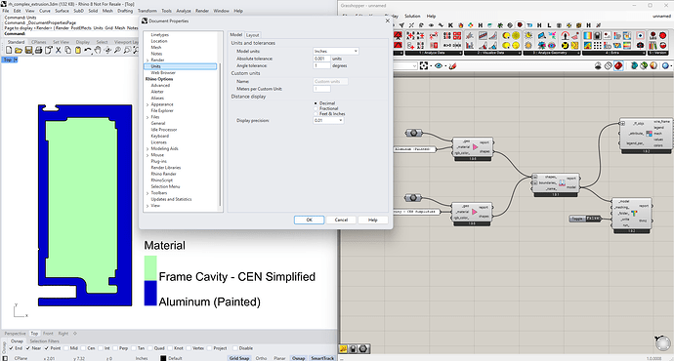
Task: Expand the Mouse tree item
Action: [x=147, y=155]
